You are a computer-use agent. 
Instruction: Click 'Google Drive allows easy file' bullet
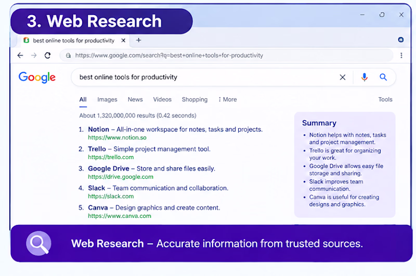346,169
